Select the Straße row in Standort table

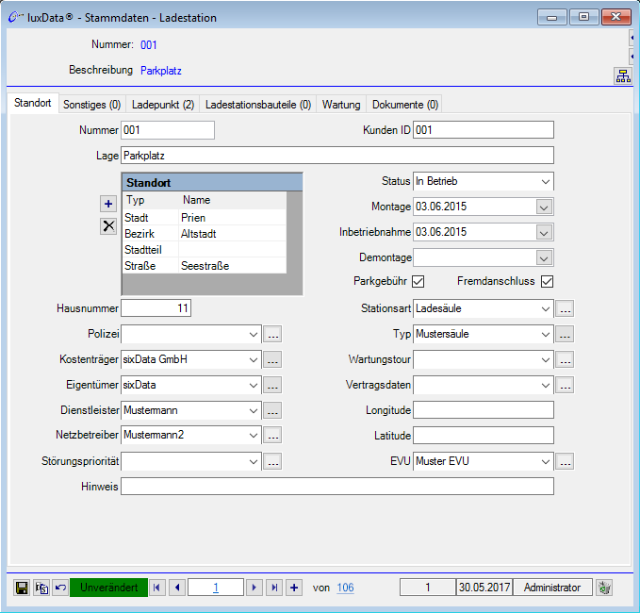204,266
